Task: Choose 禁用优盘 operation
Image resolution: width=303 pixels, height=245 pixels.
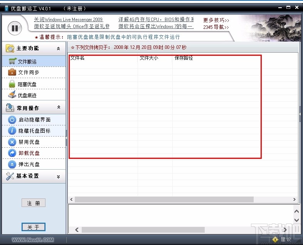Action: (34, 142)
